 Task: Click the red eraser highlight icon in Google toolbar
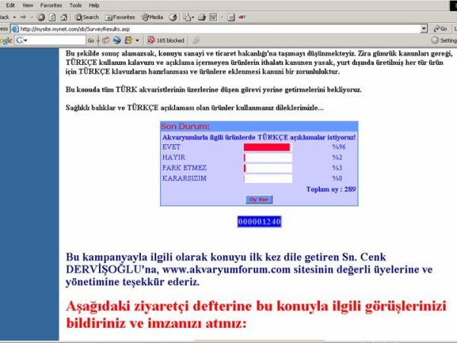click(106, 40)
